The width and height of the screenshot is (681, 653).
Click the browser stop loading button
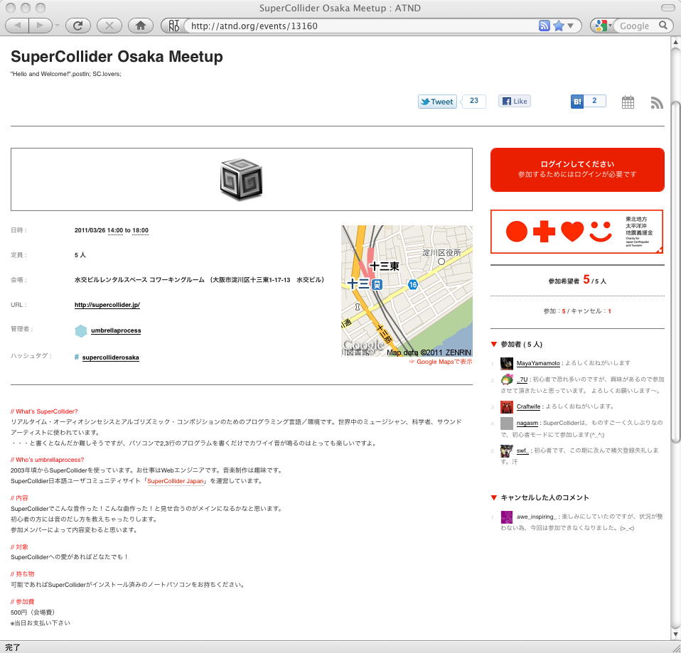[109, 26]
